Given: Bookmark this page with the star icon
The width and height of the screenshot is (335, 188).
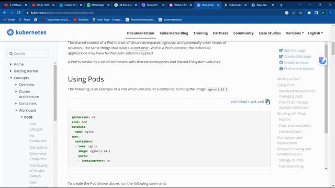Looking at the screenshot, I should (300, 13).
